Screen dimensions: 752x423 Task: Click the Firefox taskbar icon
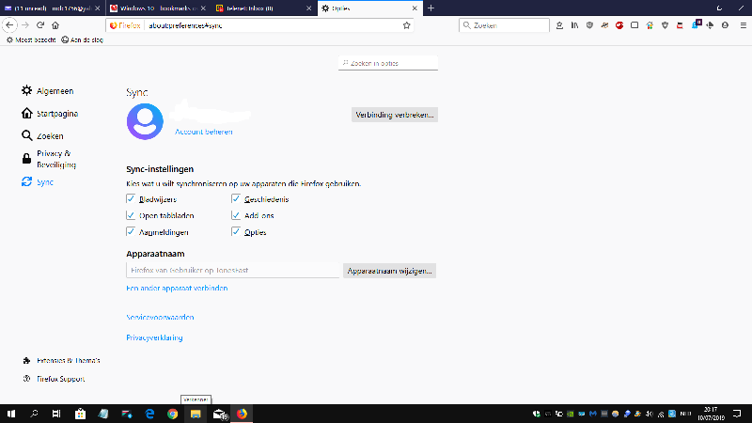pyautogui.click(x=242, y=414)
